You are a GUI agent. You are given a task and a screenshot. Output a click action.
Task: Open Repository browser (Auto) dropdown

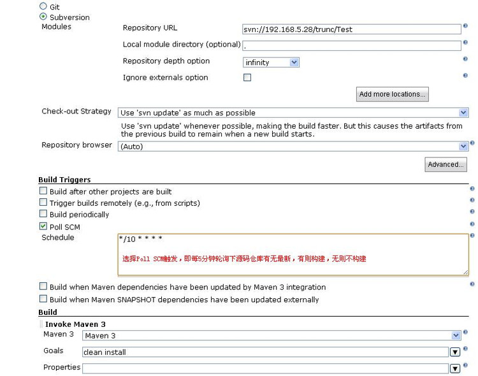click(x=293, y=147)
